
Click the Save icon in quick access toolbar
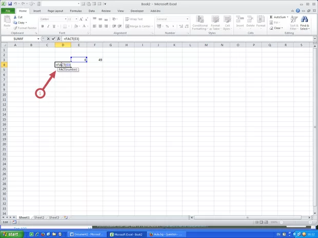pyautogui.click(x=10, y=4)
